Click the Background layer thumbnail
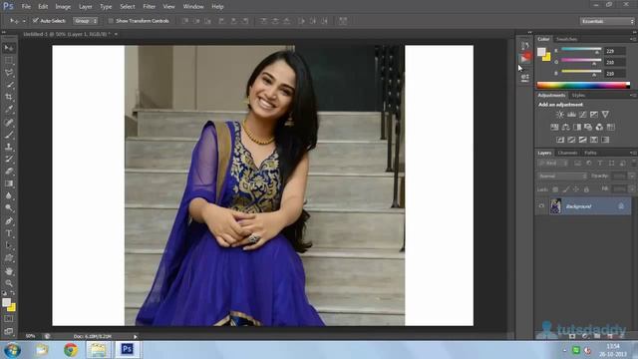 point(555,206)
